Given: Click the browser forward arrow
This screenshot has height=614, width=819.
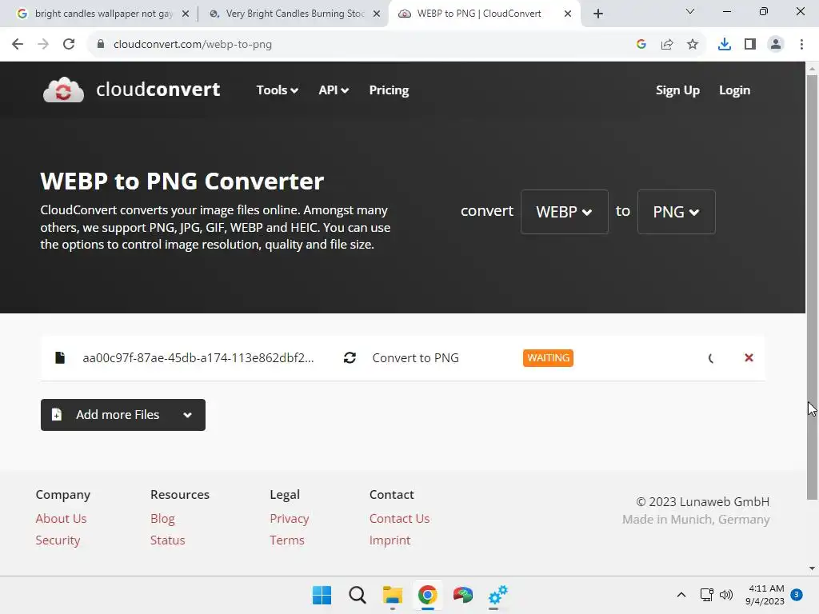Looking at the screenshot, I should tap(43, 45).
